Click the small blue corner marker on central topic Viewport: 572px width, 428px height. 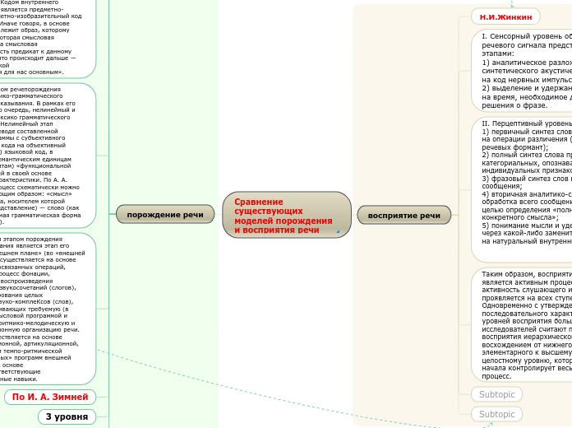coord(338,231)
